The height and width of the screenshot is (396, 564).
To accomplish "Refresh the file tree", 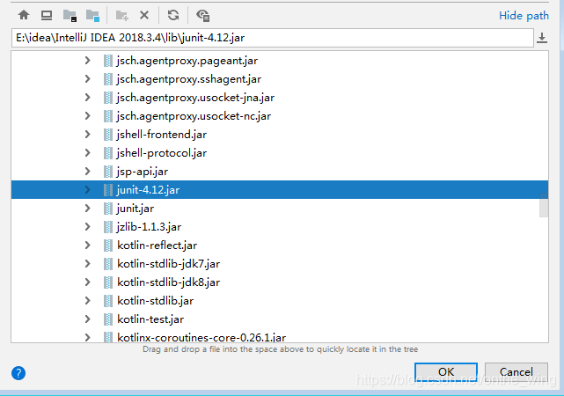I will [x=173, y=15].
